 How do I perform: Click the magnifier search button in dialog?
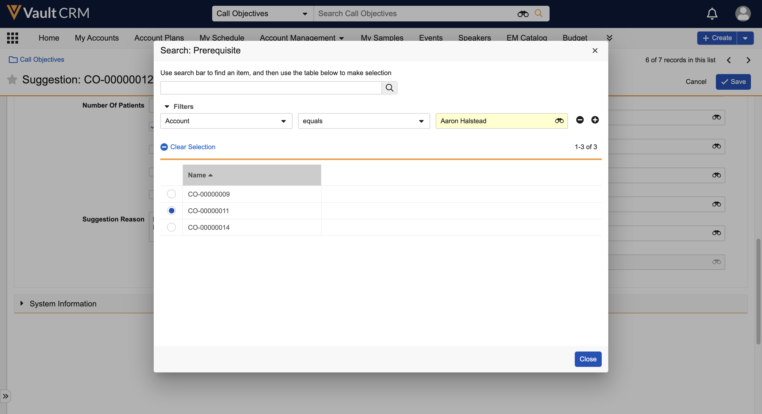(389, 88)
